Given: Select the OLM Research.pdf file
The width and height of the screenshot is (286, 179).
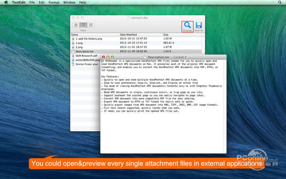Looking at the screenshot, I should [87, 56].
